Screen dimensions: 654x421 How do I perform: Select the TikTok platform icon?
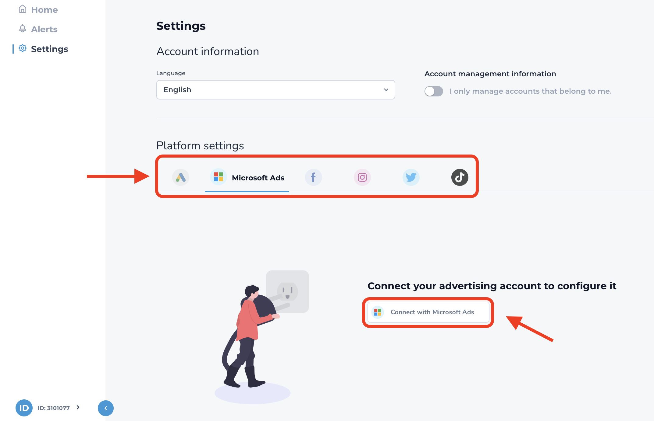point(459,177)
